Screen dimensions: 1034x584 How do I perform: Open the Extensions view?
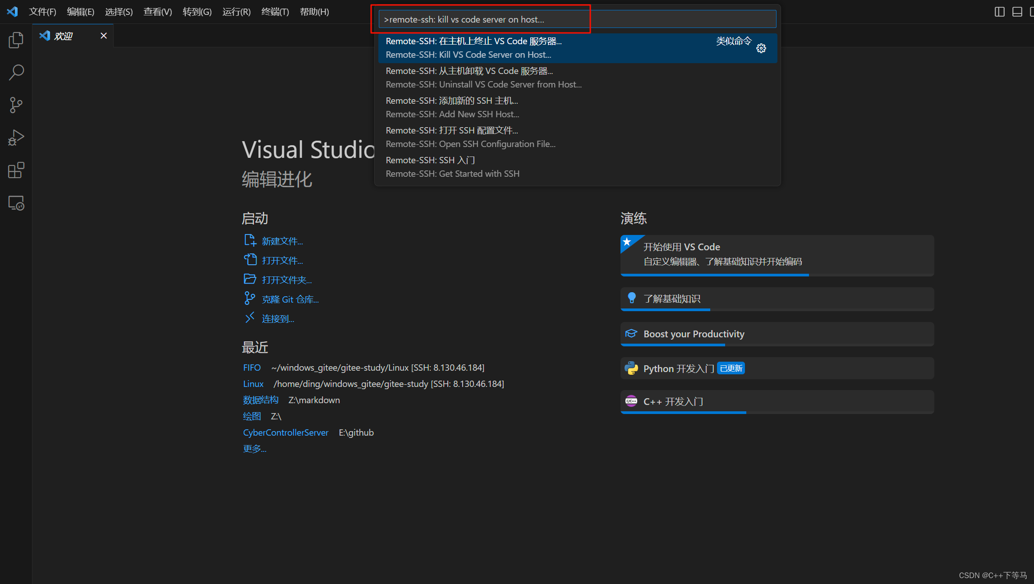tap(16, 170)
